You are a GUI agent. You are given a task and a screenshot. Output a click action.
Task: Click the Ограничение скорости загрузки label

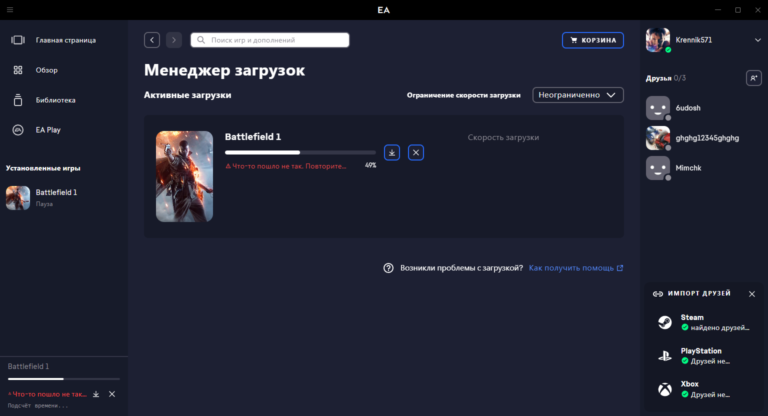tap(463, 95)
